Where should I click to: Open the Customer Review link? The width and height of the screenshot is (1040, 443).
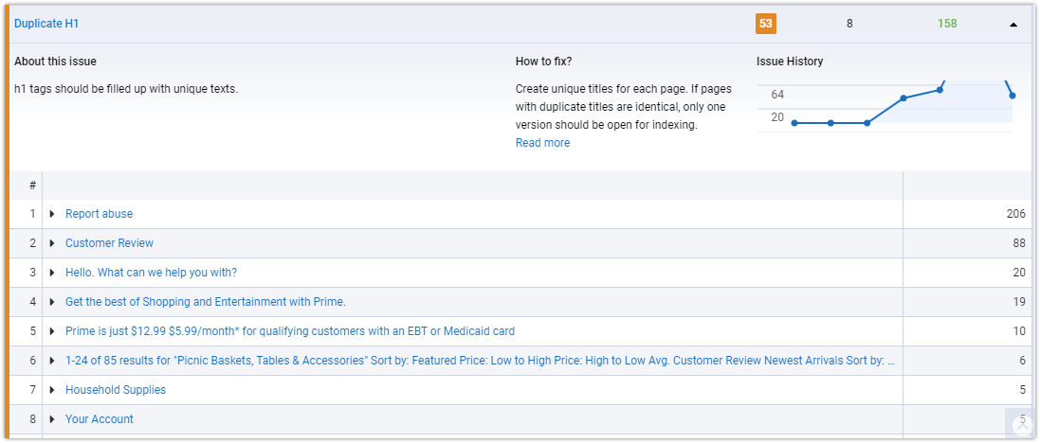click(109, 243)
